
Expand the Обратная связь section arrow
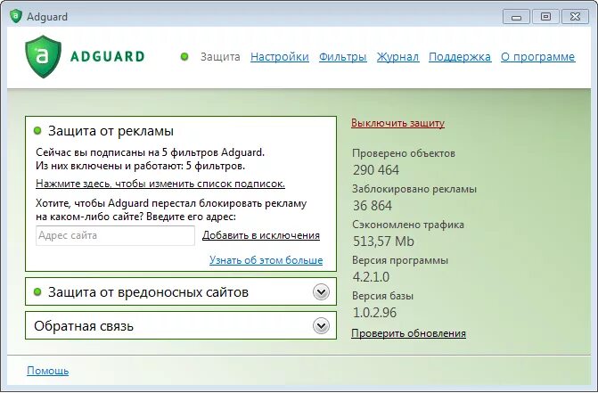[x=321, y=326]
